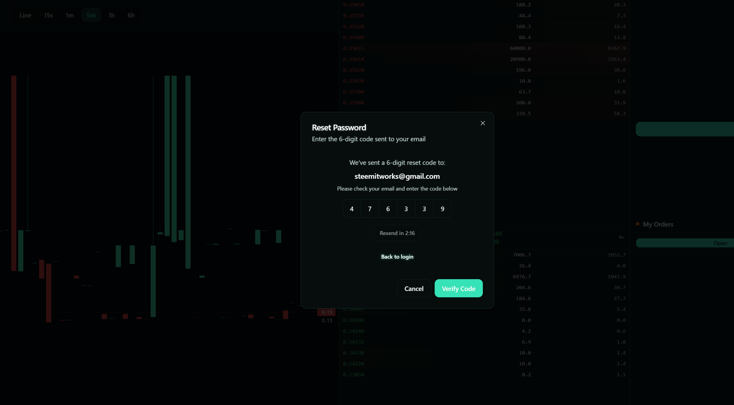This screenshot has height=405, width=734.
Task: Select the second code digit field
Action: pyautogui.click(x=370, y=208)
